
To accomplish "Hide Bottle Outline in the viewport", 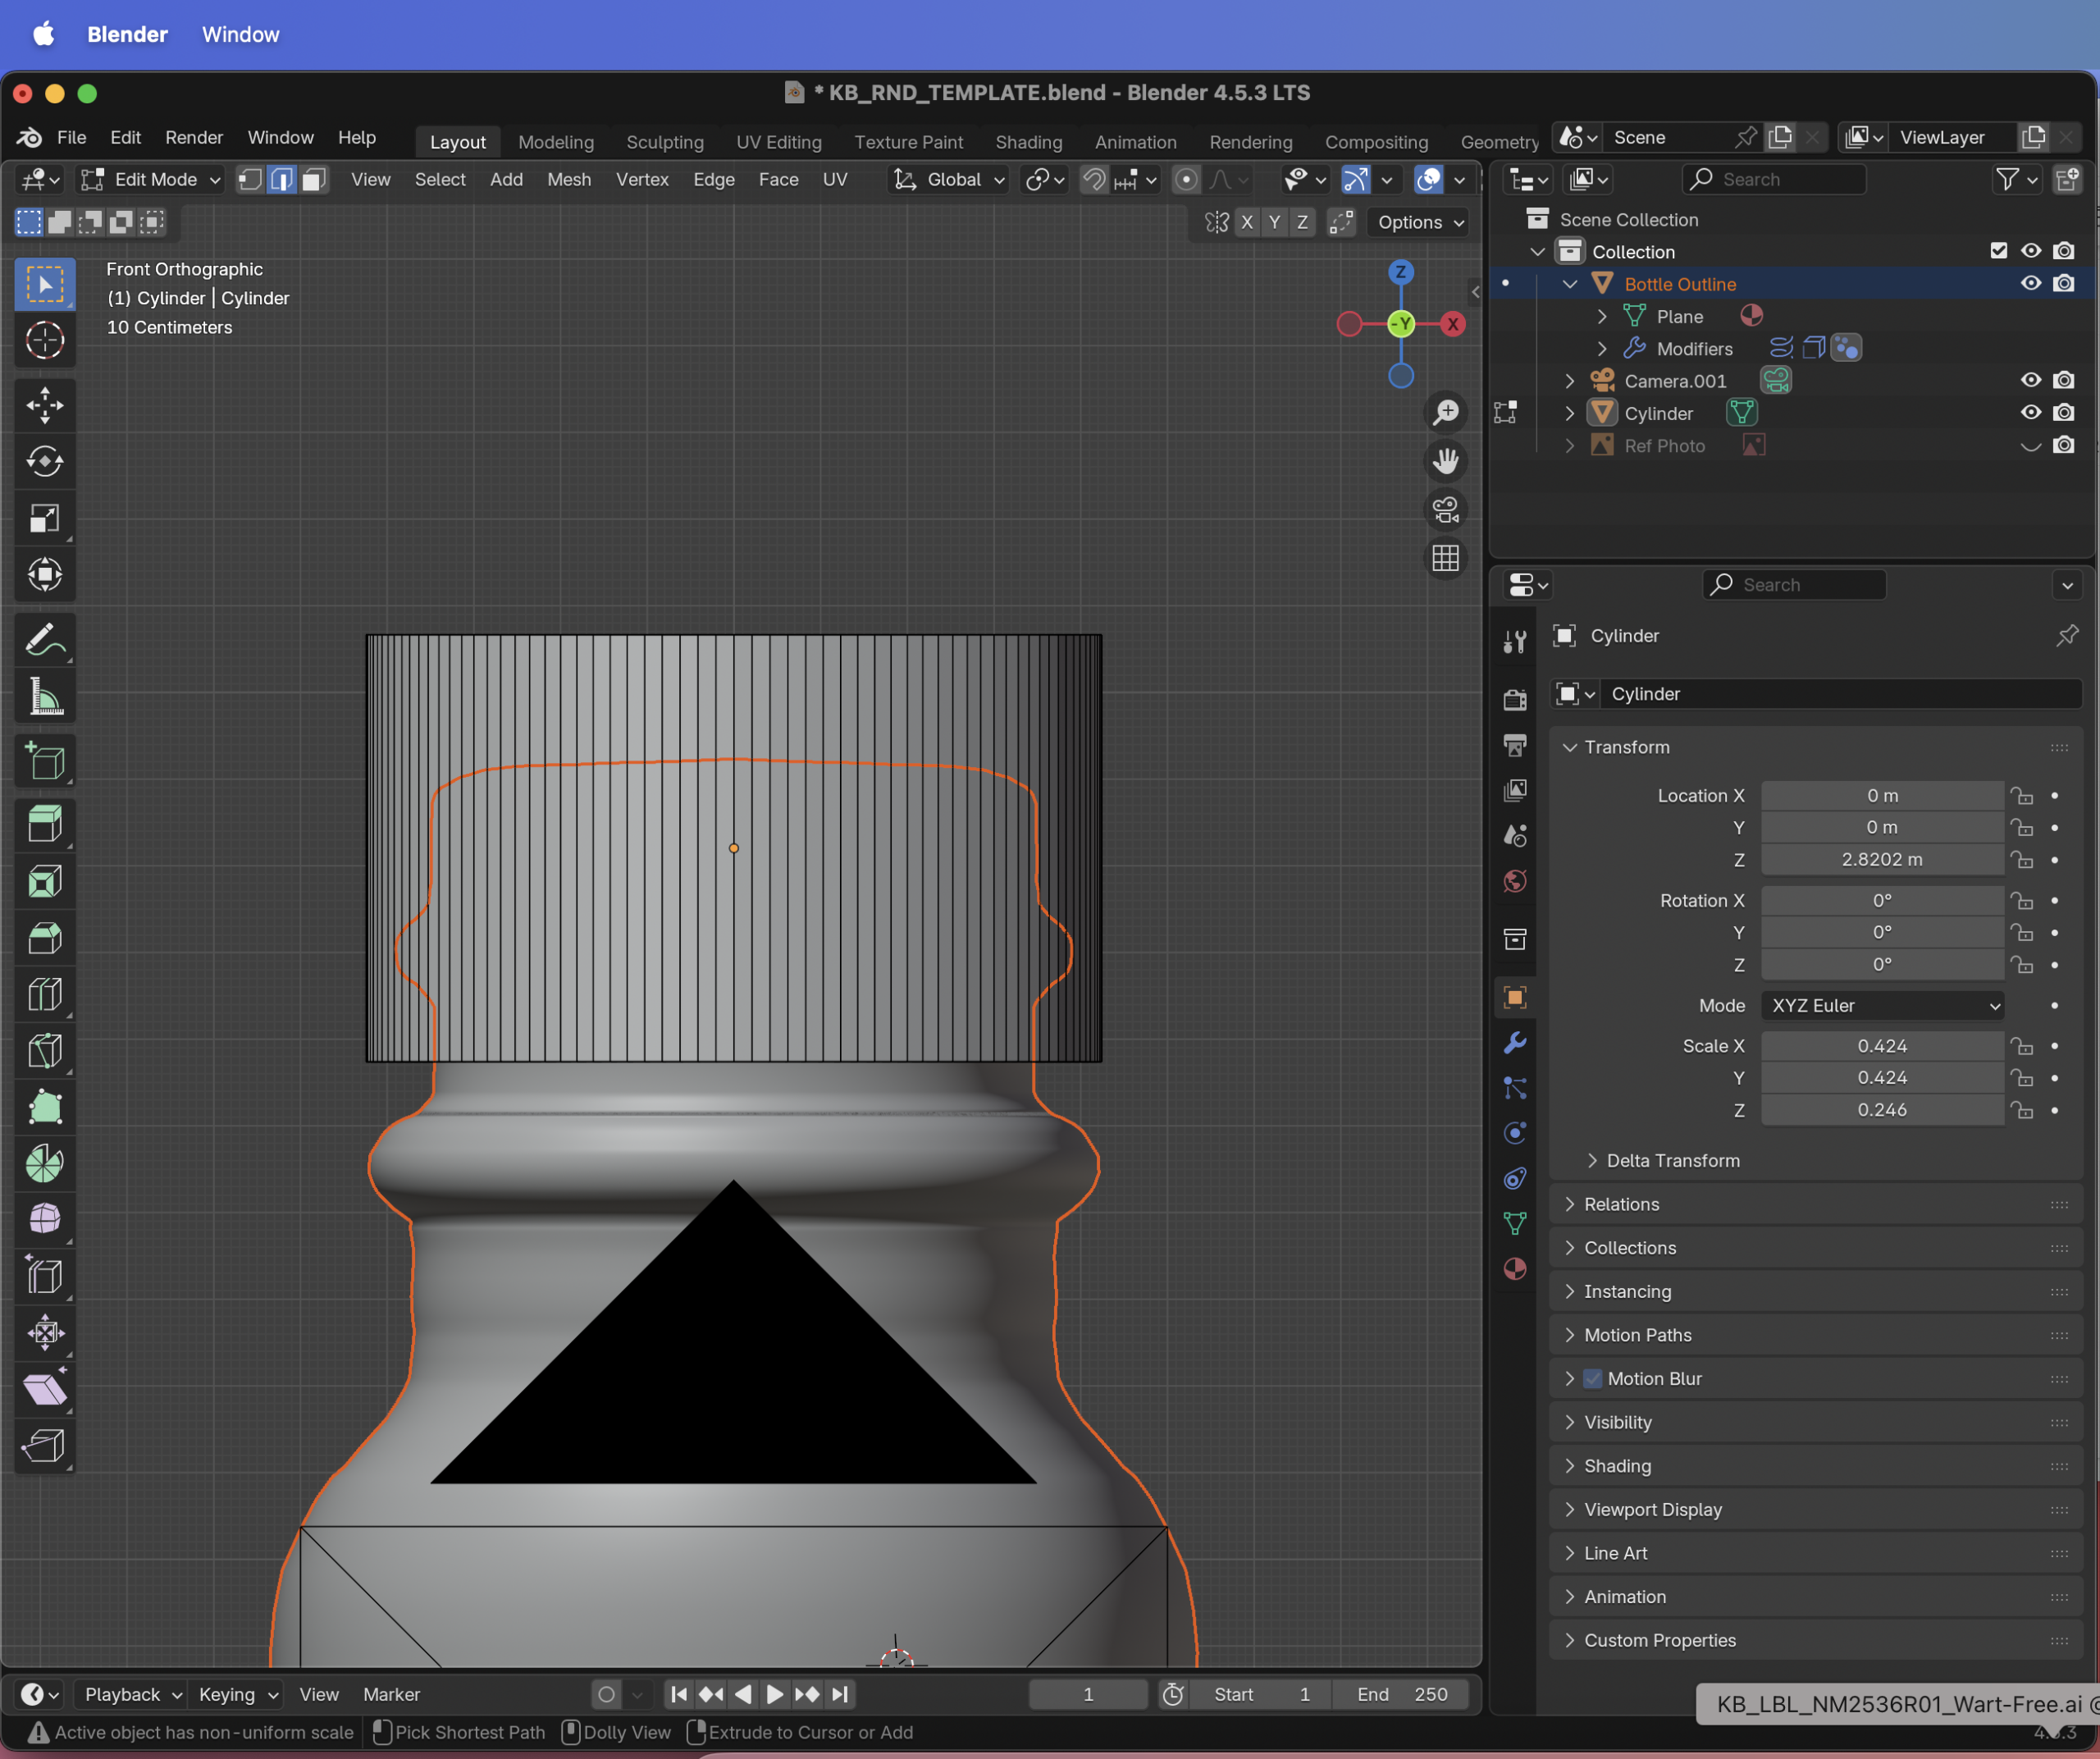I will point(2030,284).
